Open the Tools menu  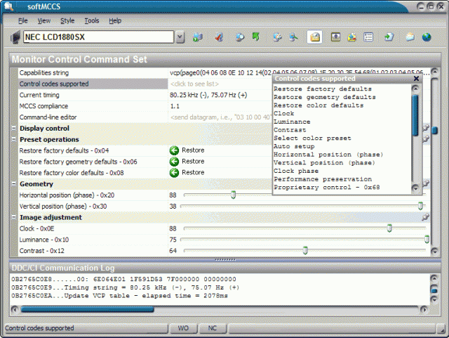coord(92,20)
